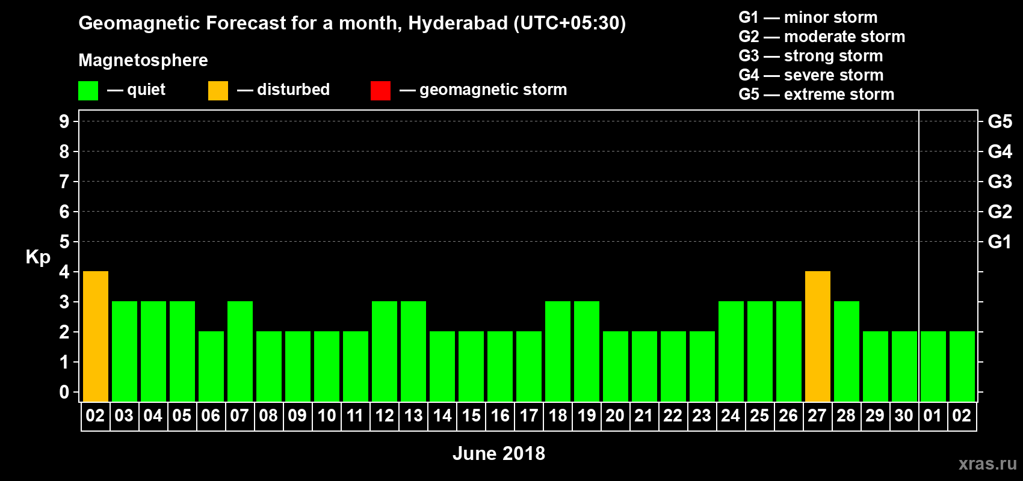Viewport: 1023px width, 481px height.
Task: Click the G5 tick label on right axis
Action: 1000,121
